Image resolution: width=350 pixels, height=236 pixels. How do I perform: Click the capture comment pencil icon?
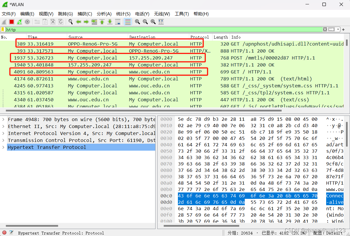11,233
